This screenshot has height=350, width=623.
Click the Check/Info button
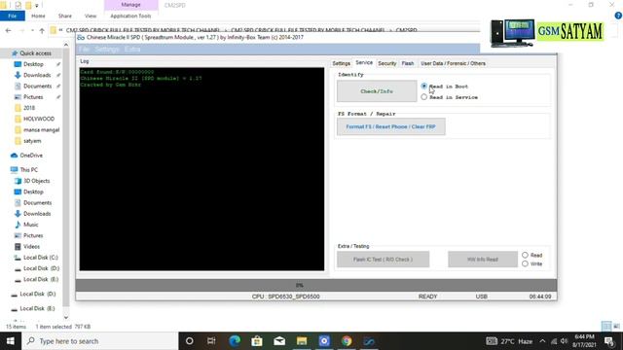pyautogui.click(x=377, y=91)
